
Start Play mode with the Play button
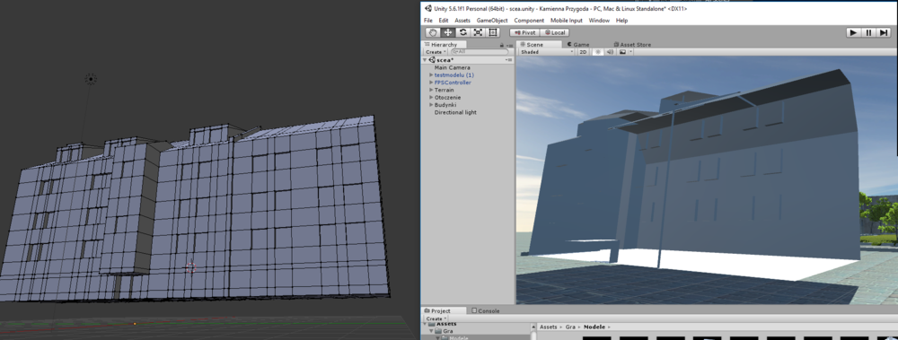point(853,32)
